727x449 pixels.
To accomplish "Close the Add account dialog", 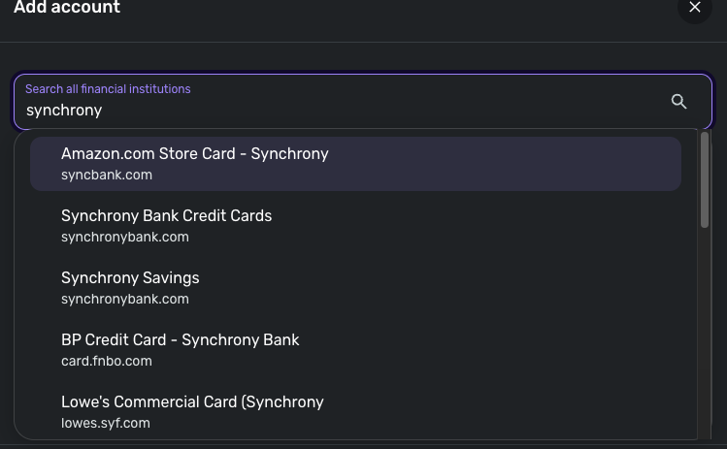I will [694, 9].
